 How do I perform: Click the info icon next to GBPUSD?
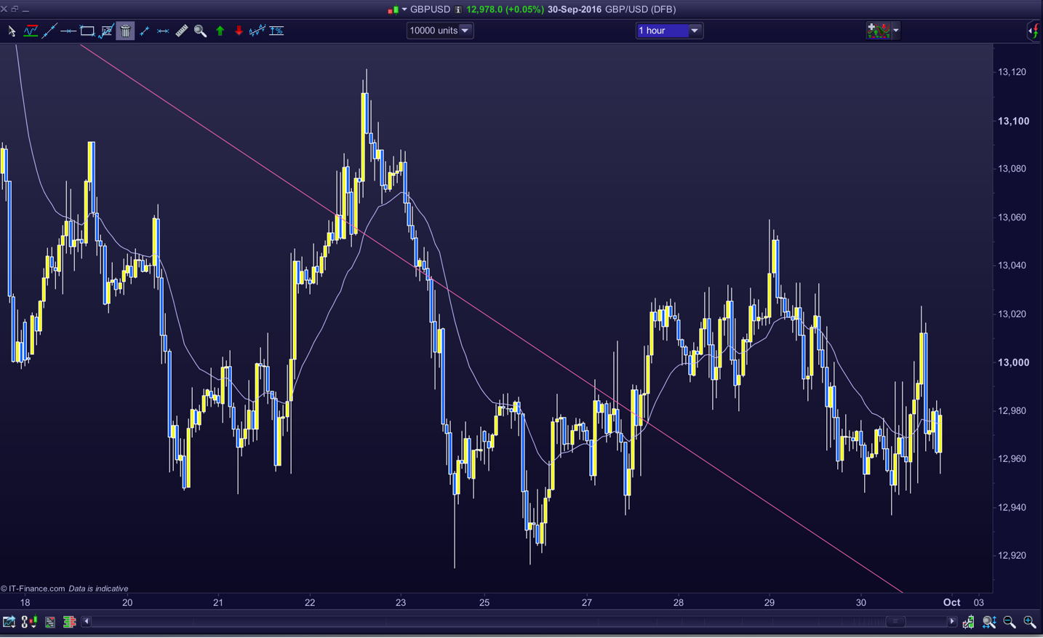(x=458, y=9)
